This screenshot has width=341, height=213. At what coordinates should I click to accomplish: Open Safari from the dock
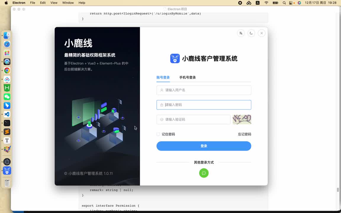(x=7, y=44)
